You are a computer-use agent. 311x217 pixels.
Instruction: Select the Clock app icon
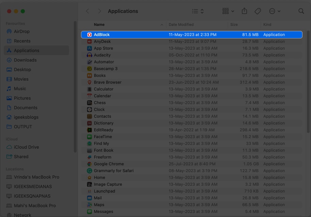click(x=89, y=110)
